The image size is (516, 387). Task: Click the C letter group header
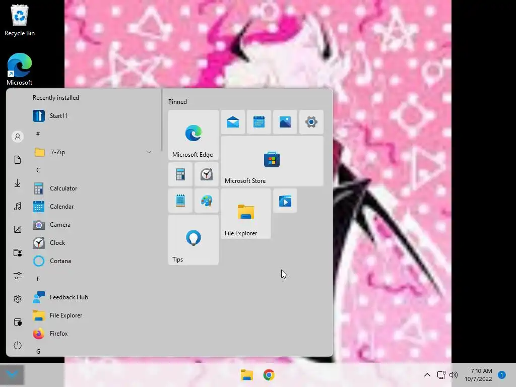(x=38, y=170)
